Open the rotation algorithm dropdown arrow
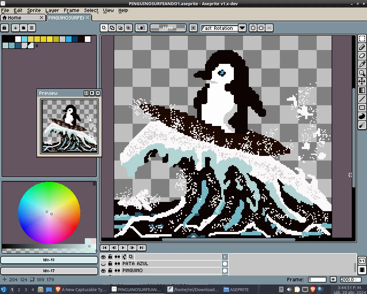Image resolution: width=367 pixels, height=294 pixels. coord(242,28)
